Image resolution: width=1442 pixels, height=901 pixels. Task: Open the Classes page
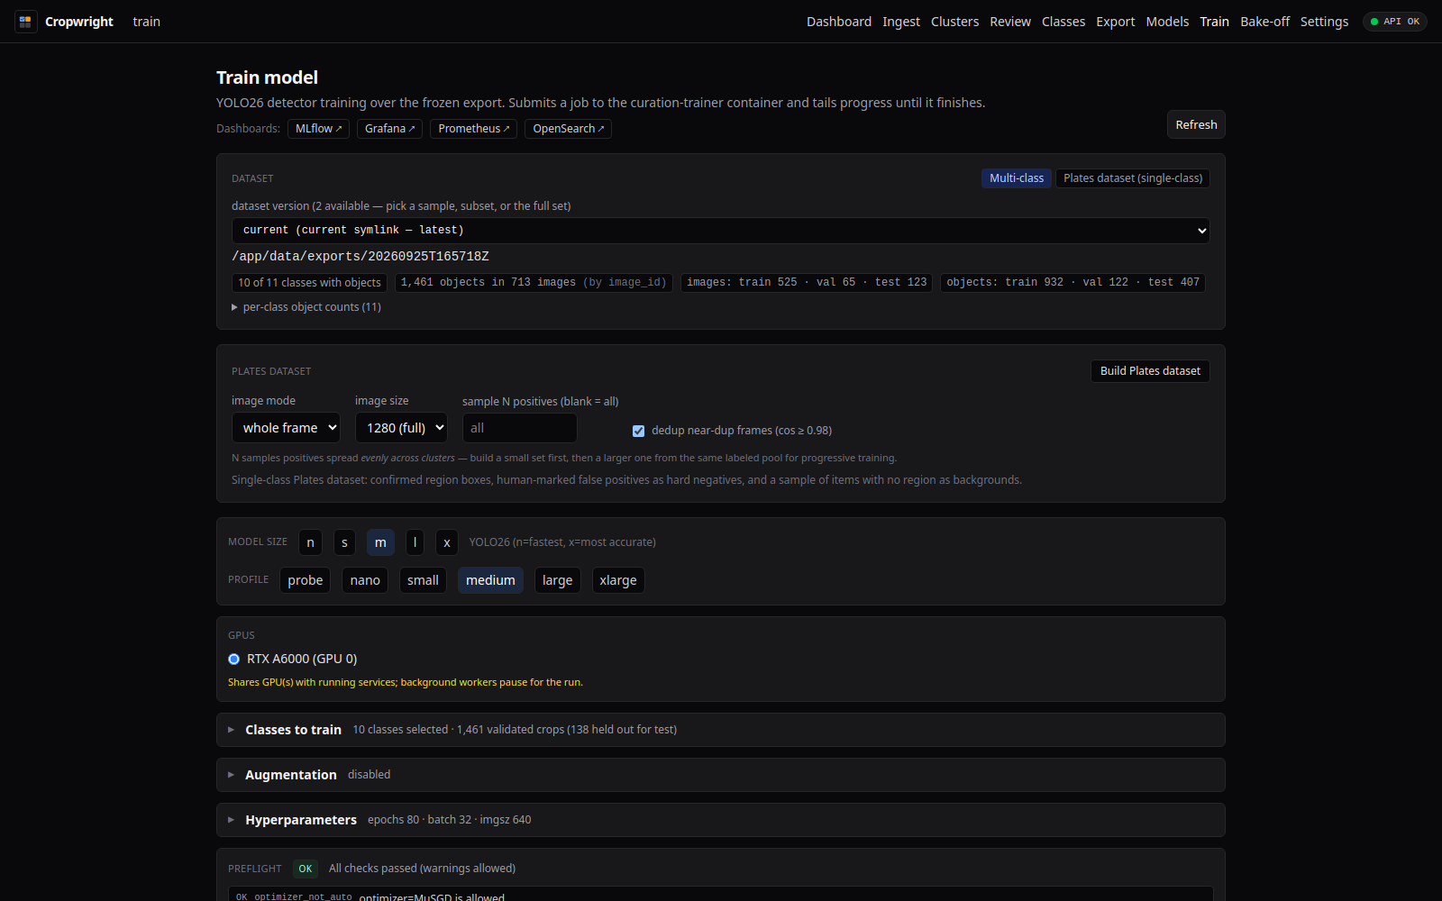click(x=1063, y=22)
